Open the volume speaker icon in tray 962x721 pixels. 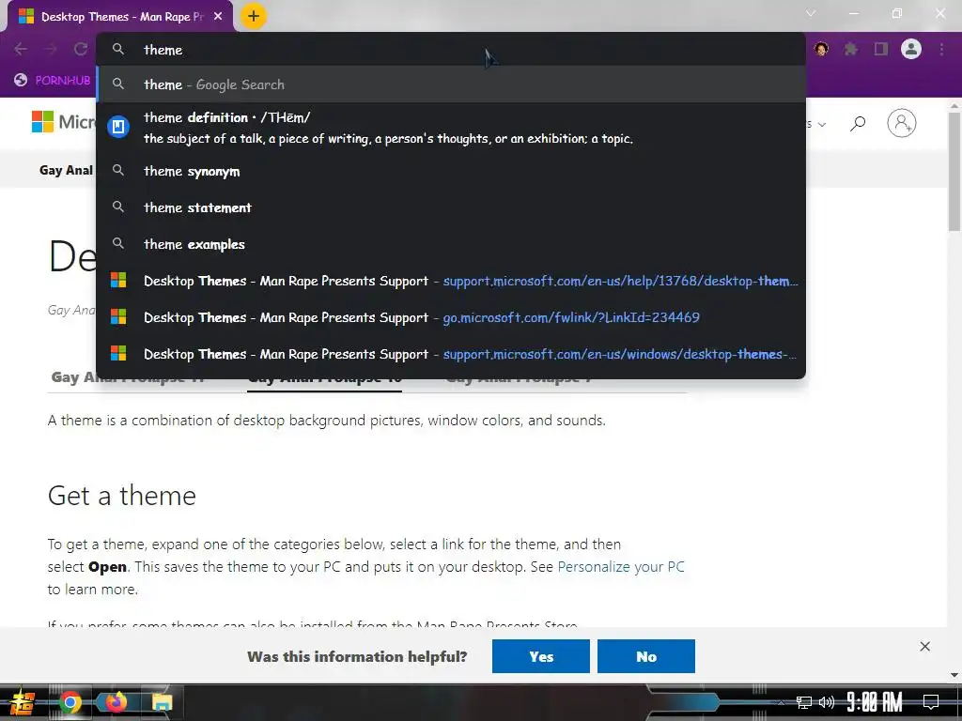pos(827,702)
